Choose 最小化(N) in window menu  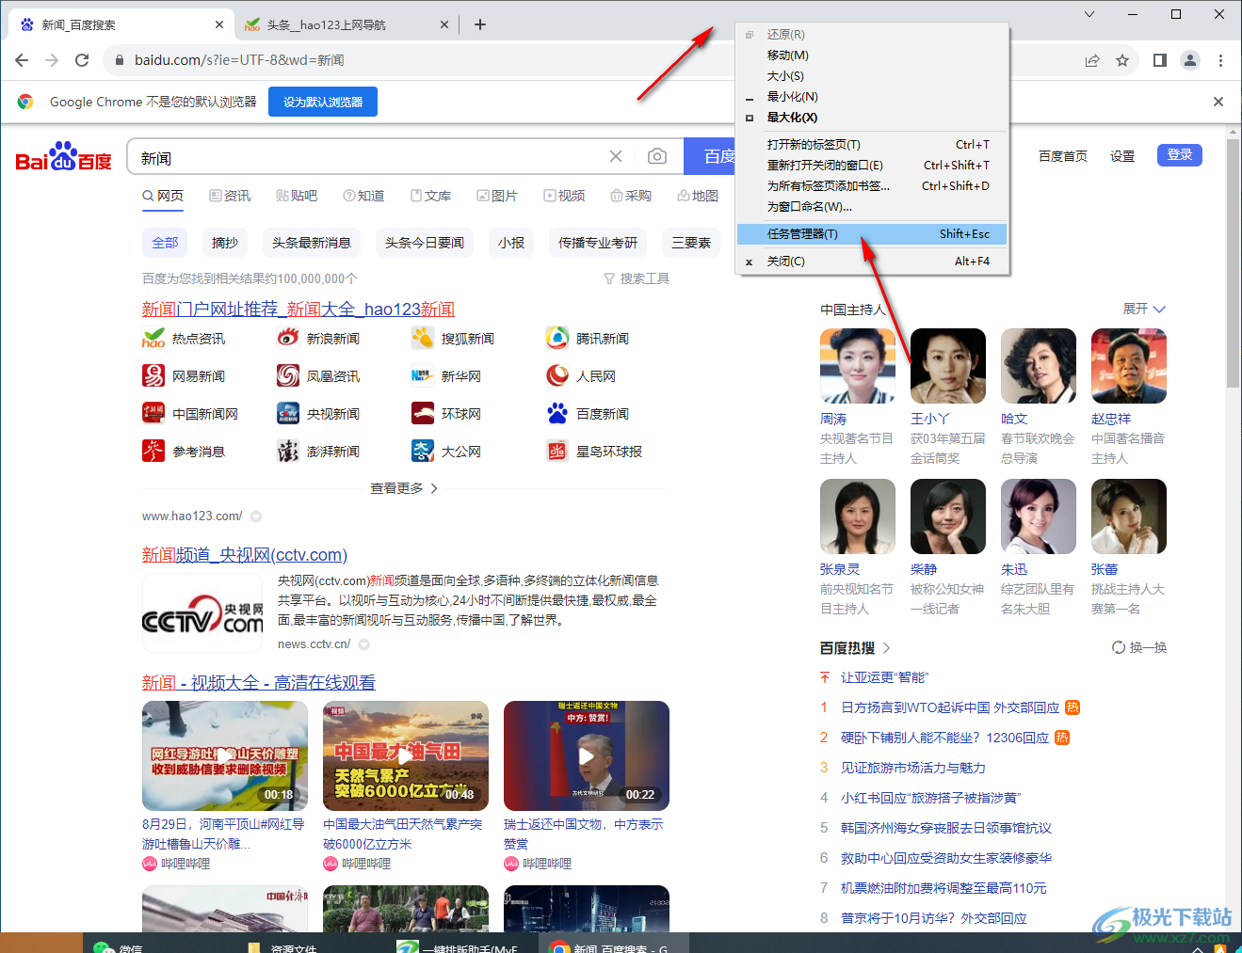coord(872,97)
